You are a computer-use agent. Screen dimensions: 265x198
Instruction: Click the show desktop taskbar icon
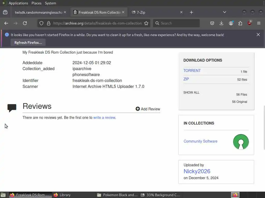pyautogui.click(x=3, y=195)
